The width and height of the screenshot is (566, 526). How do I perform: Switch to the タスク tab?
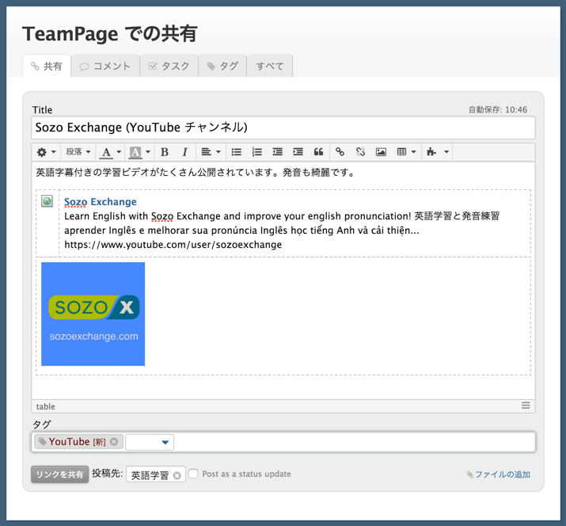[169, 66]
